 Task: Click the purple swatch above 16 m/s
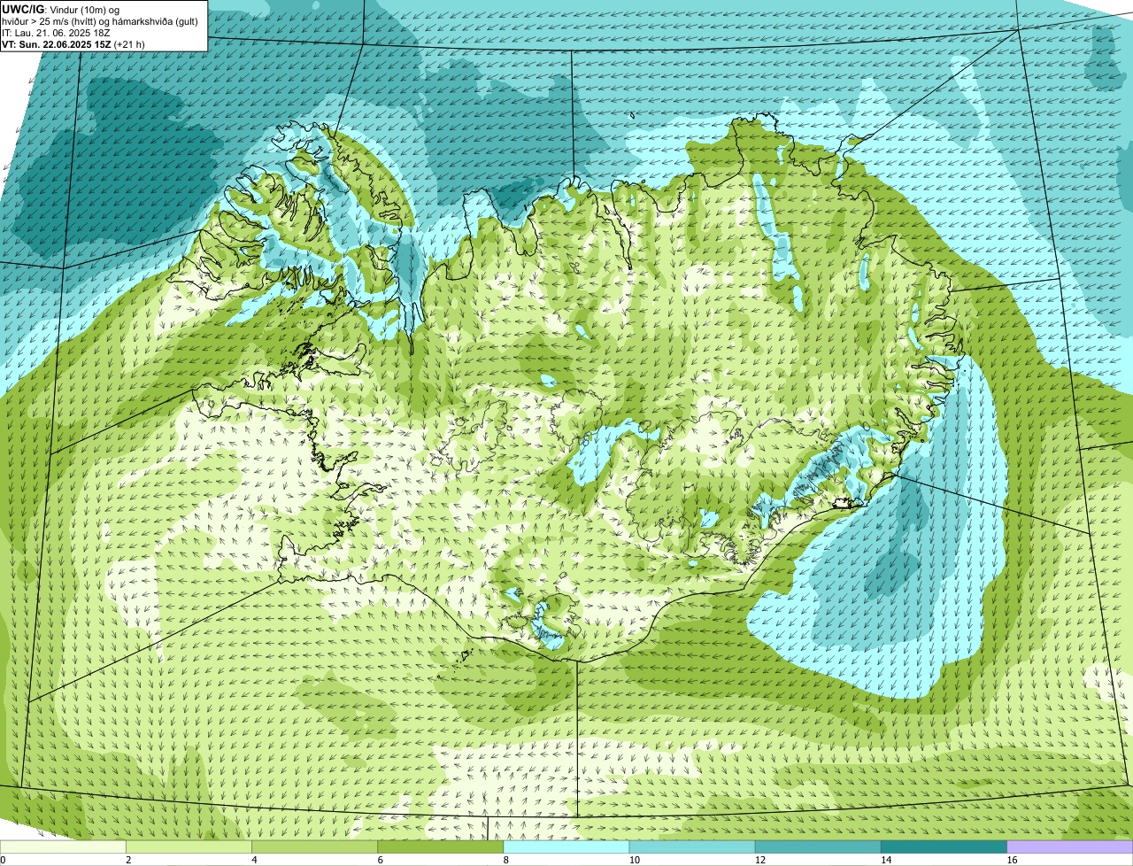click(x=1070, y=847)
